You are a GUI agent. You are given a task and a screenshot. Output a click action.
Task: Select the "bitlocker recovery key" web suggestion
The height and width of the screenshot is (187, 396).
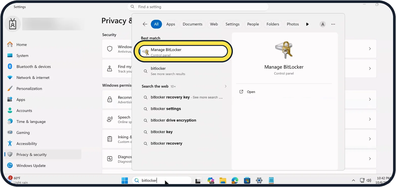(183, 97)
